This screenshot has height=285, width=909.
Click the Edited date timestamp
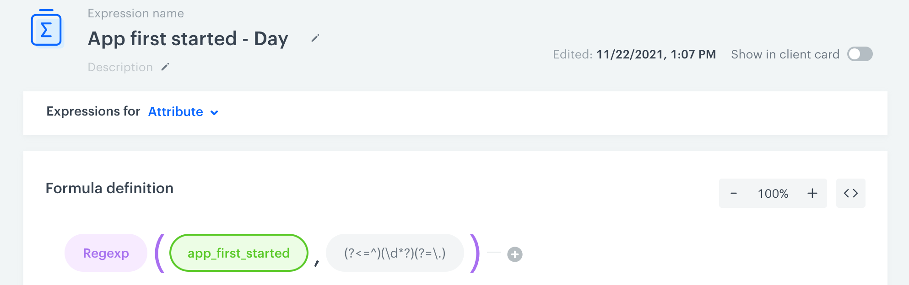coord(655,54)
